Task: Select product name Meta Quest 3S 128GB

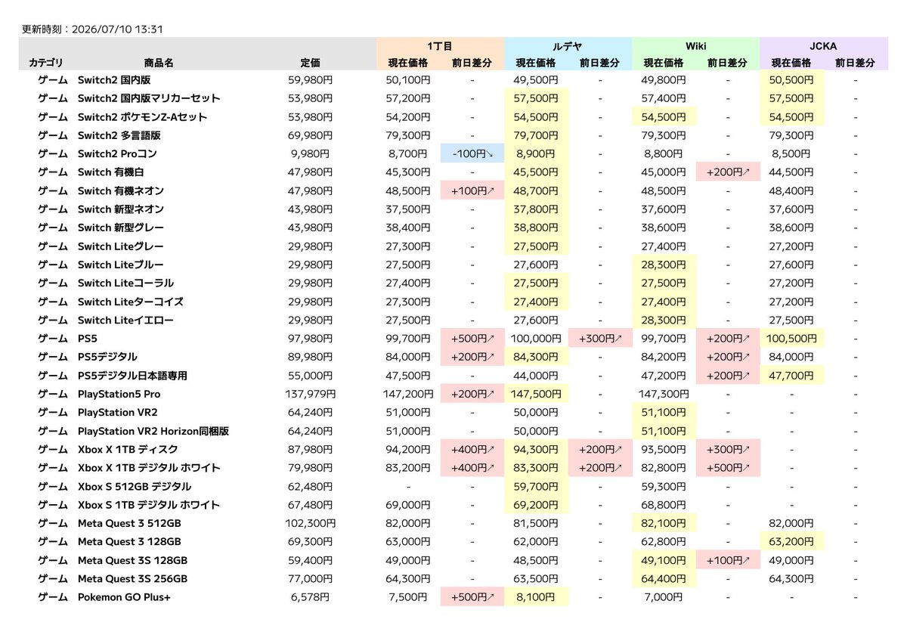Action: [132, 561]
